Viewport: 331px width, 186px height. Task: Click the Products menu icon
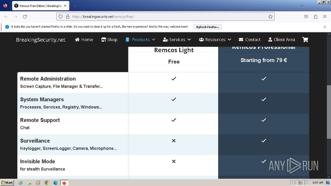pos(127,40)
